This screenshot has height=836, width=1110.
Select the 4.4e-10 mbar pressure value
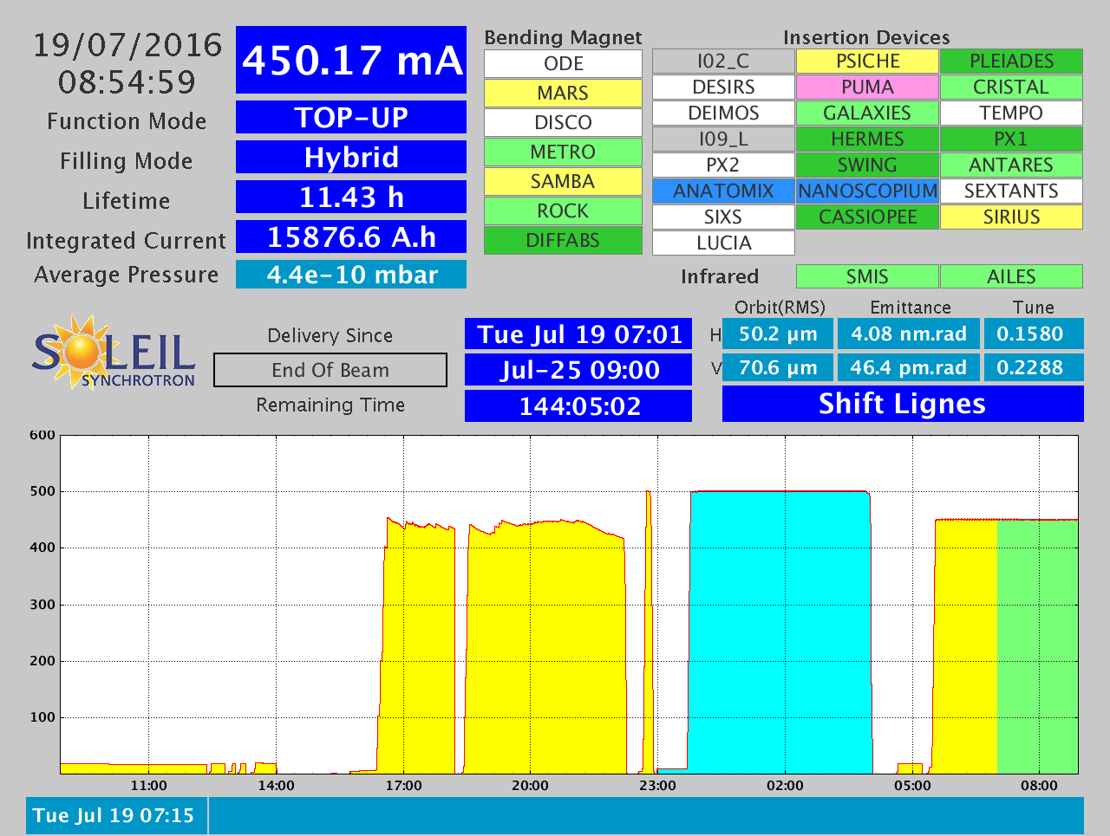pos(351,275)
